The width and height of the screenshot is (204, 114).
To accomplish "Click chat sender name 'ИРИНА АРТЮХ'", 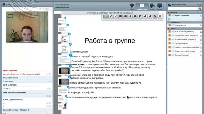I will coord(10,85).
